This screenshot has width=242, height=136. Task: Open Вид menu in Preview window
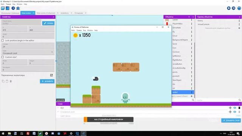[x=84, y=30]
